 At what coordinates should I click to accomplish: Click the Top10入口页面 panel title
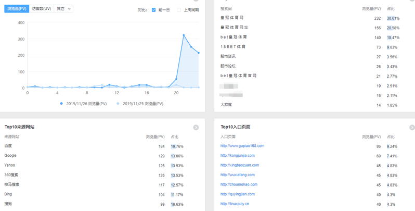click(235, 127)
